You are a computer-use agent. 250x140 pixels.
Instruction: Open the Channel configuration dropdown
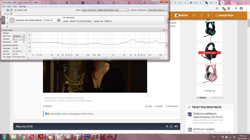[157, 10]
